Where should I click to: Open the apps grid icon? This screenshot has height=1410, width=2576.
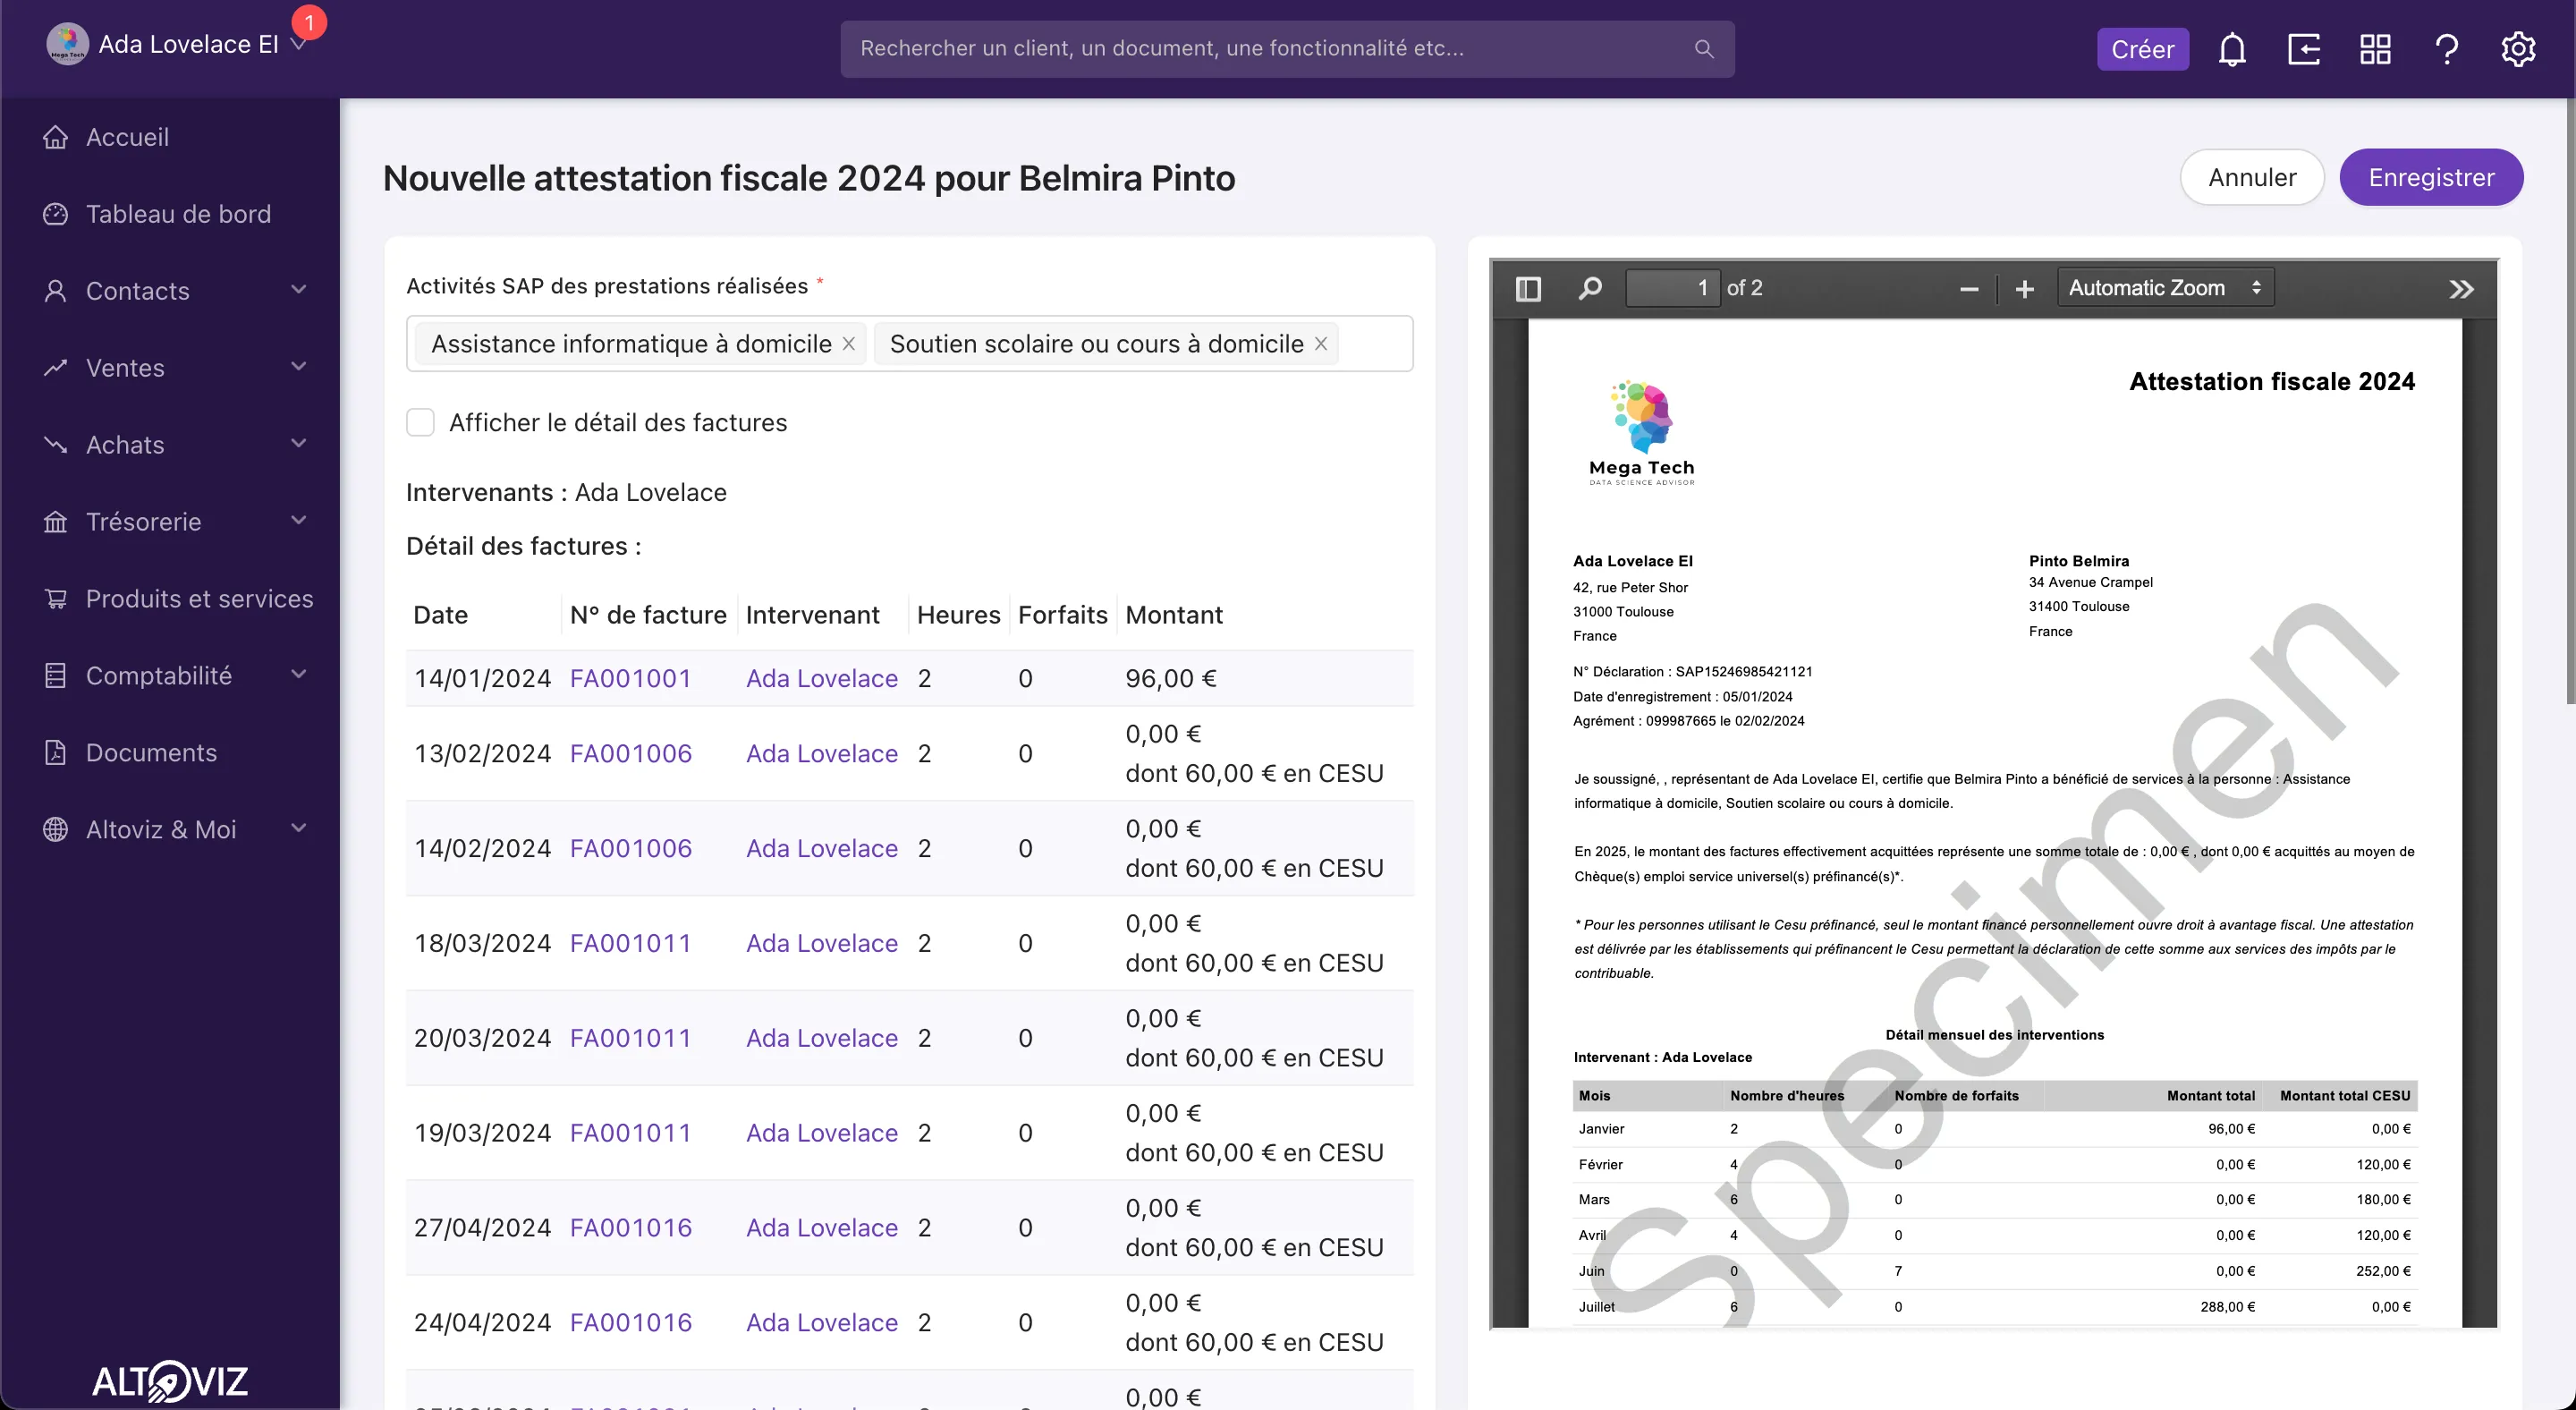click(x=2375, y=49)
